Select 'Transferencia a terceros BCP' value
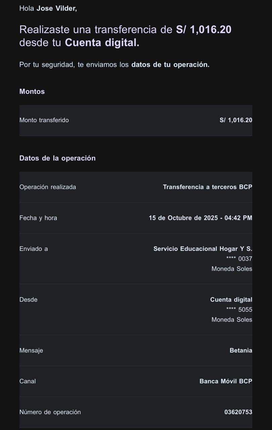This screenshot has width=272, height=430. tap(207, 187)
